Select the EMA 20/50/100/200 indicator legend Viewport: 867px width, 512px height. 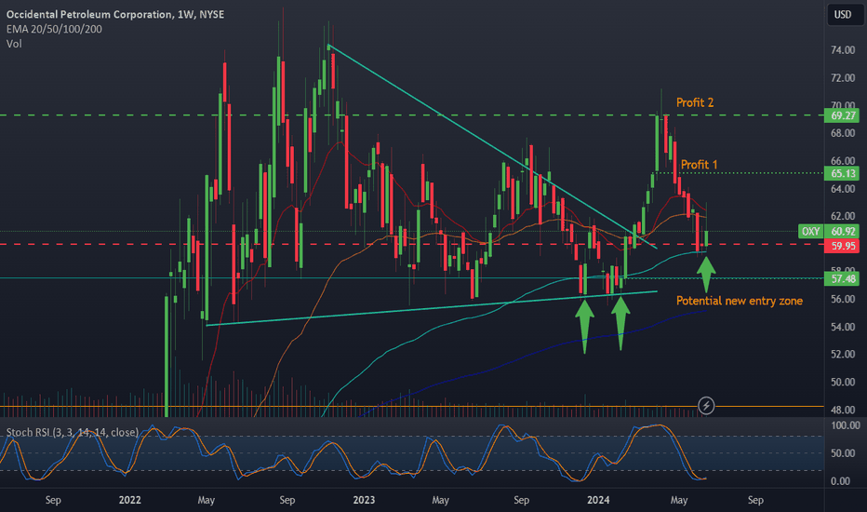tap(54, 30)
